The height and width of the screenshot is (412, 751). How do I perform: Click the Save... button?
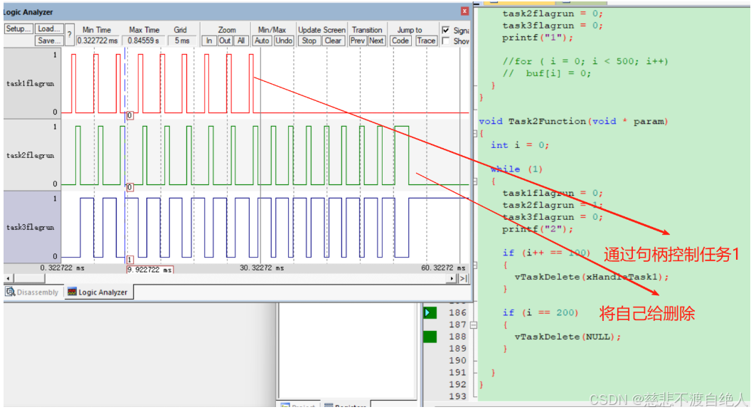[x=48, y=41]
